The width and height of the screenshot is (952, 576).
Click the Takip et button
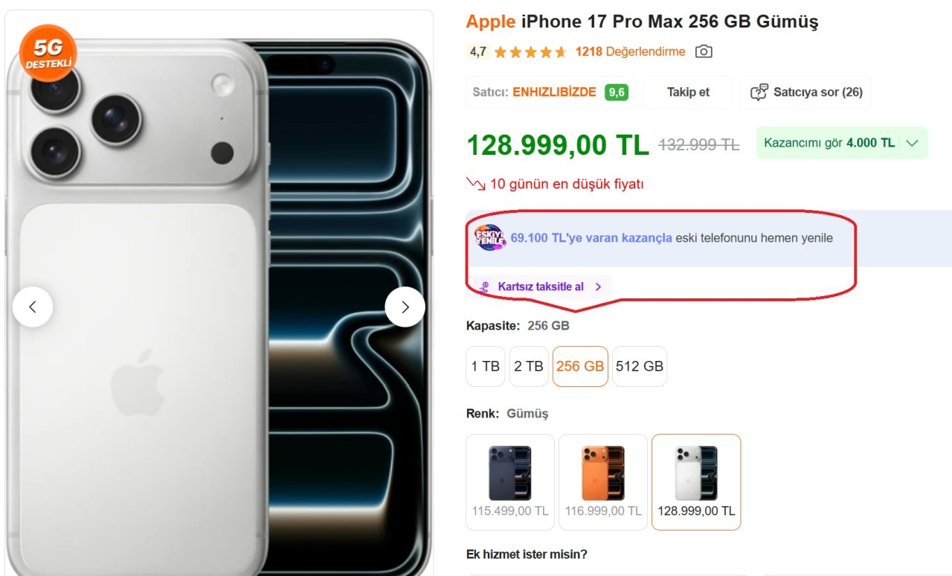(688, 92)
